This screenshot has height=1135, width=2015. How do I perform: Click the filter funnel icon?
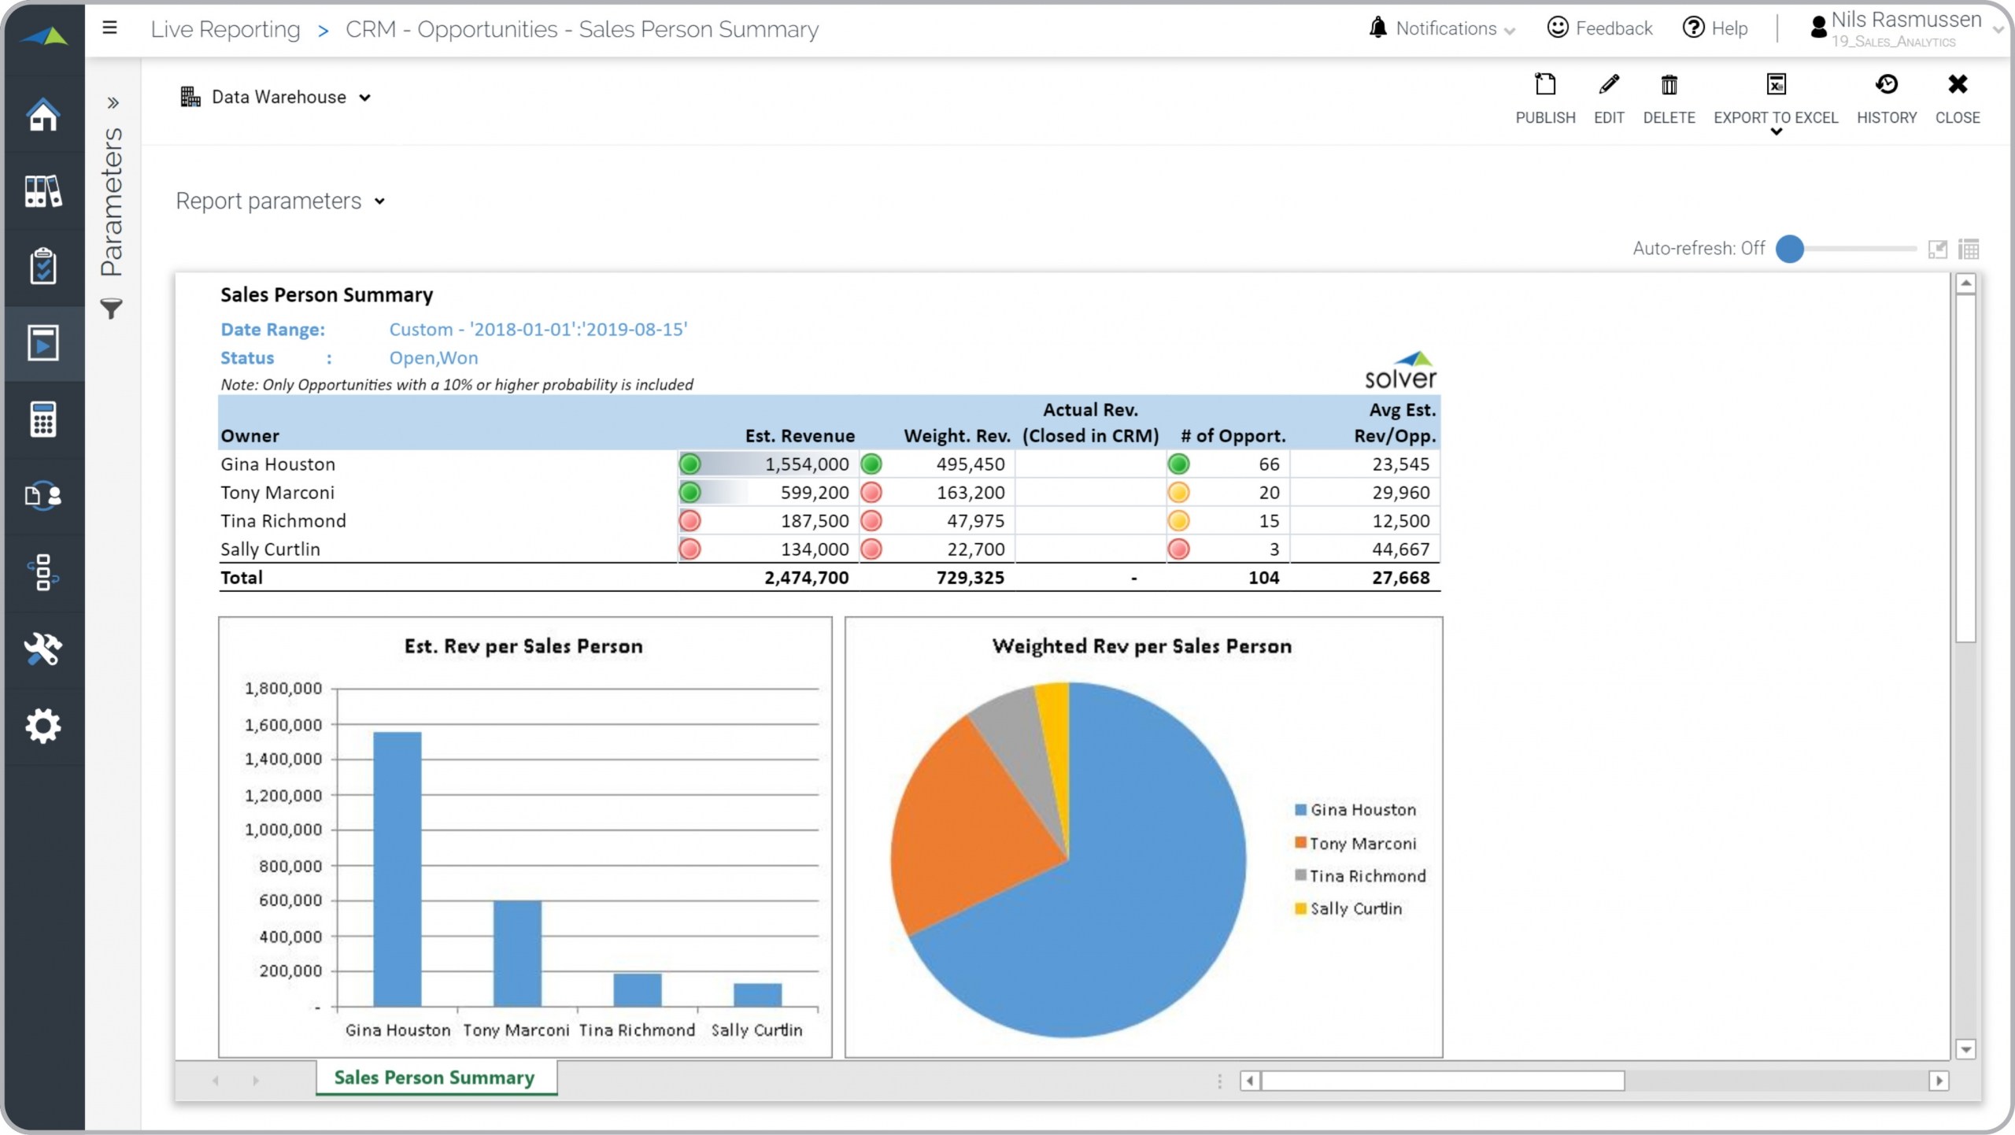[x=112, y=309]
